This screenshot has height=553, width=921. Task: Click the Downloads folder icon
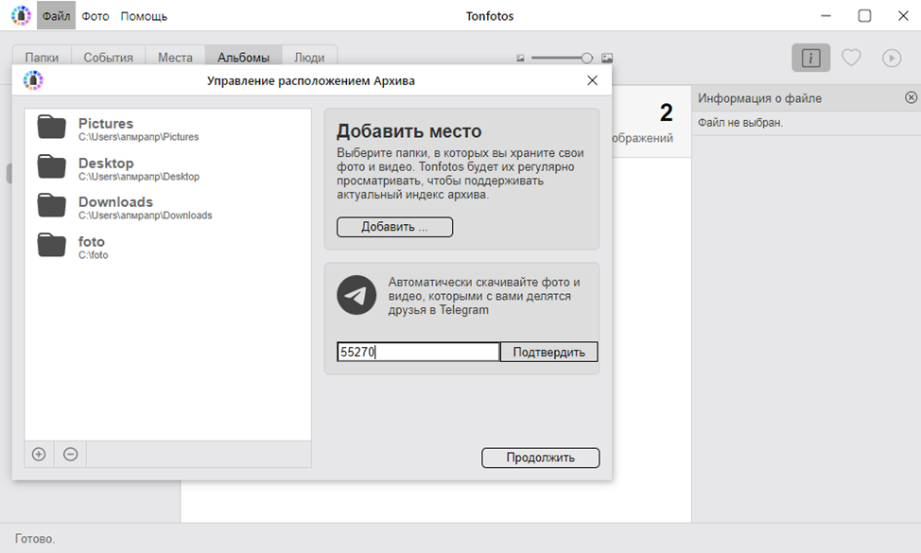pos(52,205)
